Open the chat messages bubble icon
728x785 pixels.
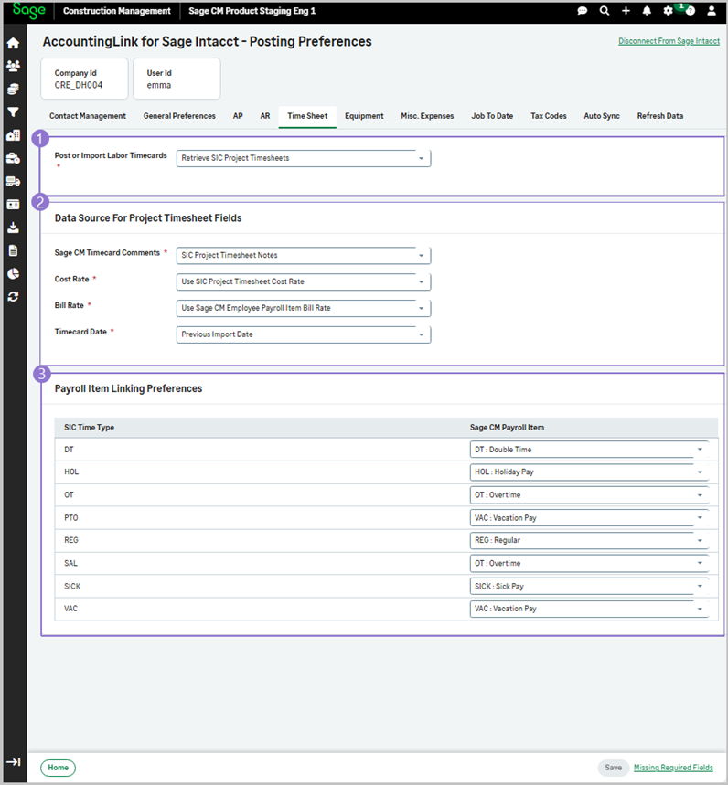(x=583, y=11)
